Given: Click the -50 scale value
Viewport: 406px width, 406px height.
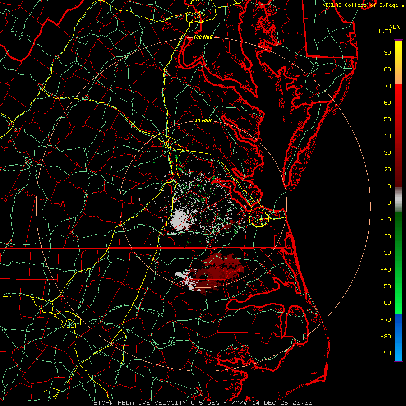Looking at the screenshot, I should 386,286.
